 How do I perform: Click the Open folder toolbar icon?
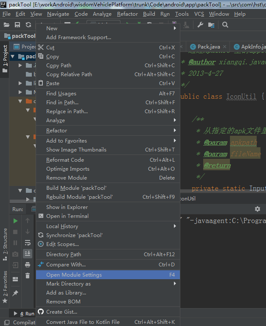click(6, 25)
